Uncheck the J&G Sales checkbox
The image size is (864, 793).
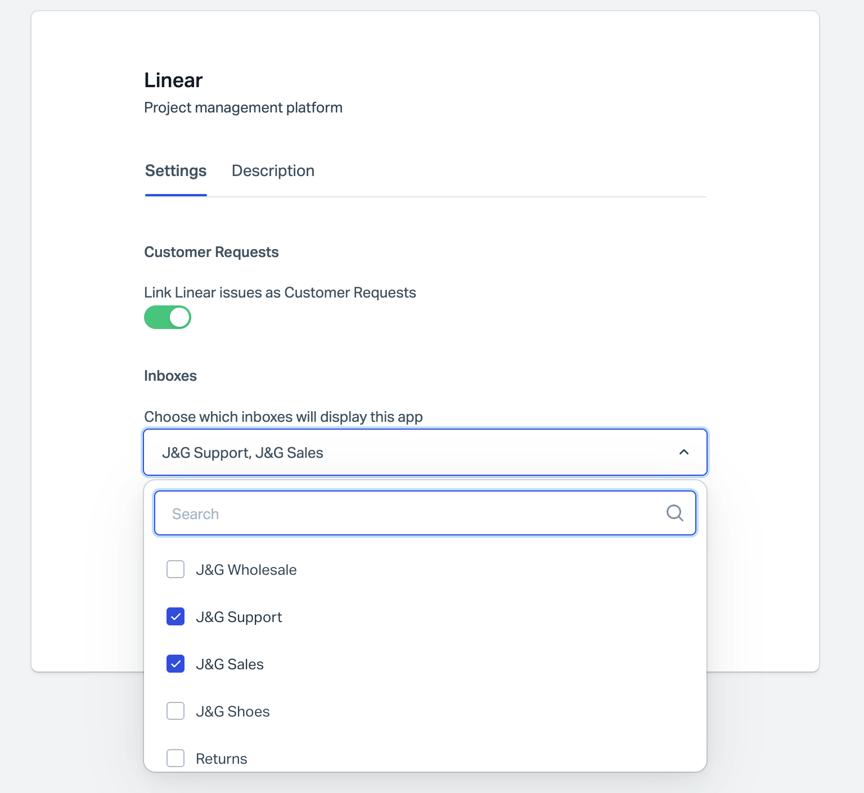(175, 664)
